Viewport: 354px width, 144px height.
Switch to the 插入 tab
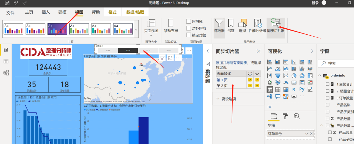[46, 12]
